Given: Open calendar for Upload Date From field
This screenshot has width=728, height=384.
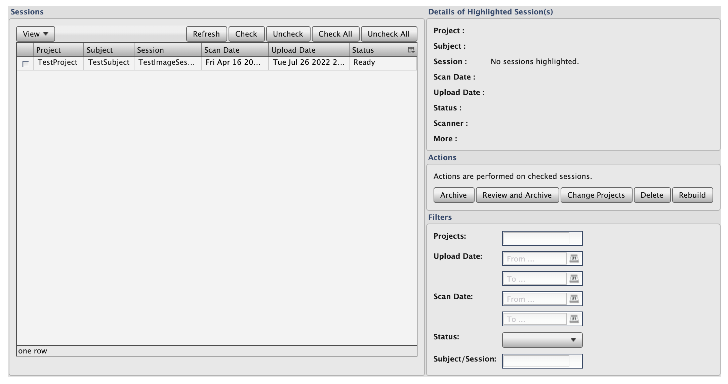Looking at the screenshot, I should coord(574,258).
